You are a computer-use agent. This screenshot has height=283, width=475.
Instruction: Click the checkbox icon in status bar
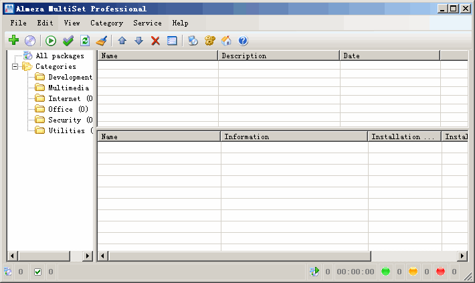[37, 272]
